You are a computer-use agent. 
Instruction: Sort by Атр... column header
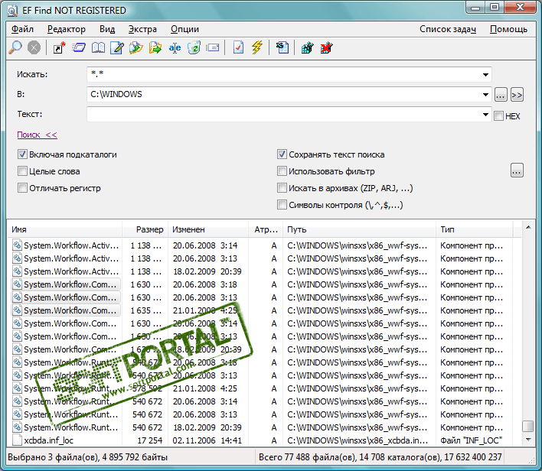point(266,229)
